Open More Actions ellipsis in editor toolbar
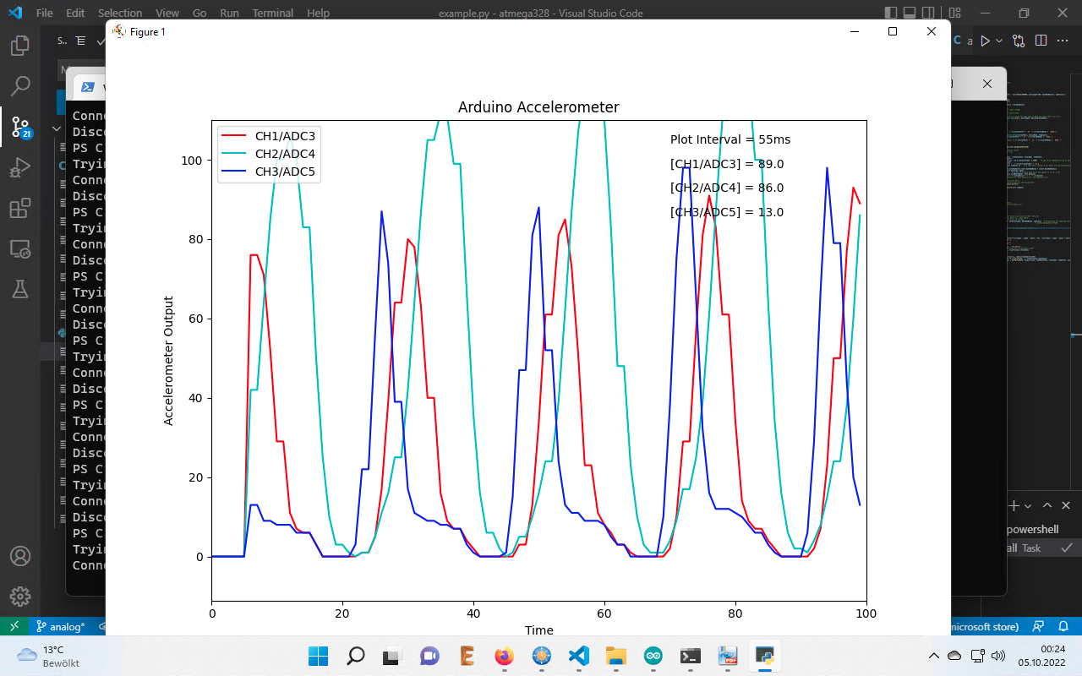1082x676 pixels. (x=1063, y=41)
